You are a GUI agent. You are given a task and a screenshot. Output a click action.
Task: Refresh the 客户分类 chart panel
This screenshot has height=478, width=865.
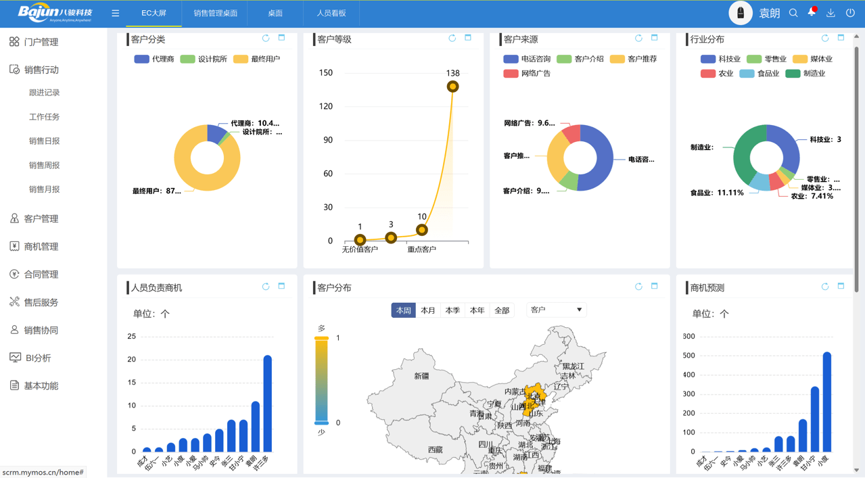(x=266, y=39)
